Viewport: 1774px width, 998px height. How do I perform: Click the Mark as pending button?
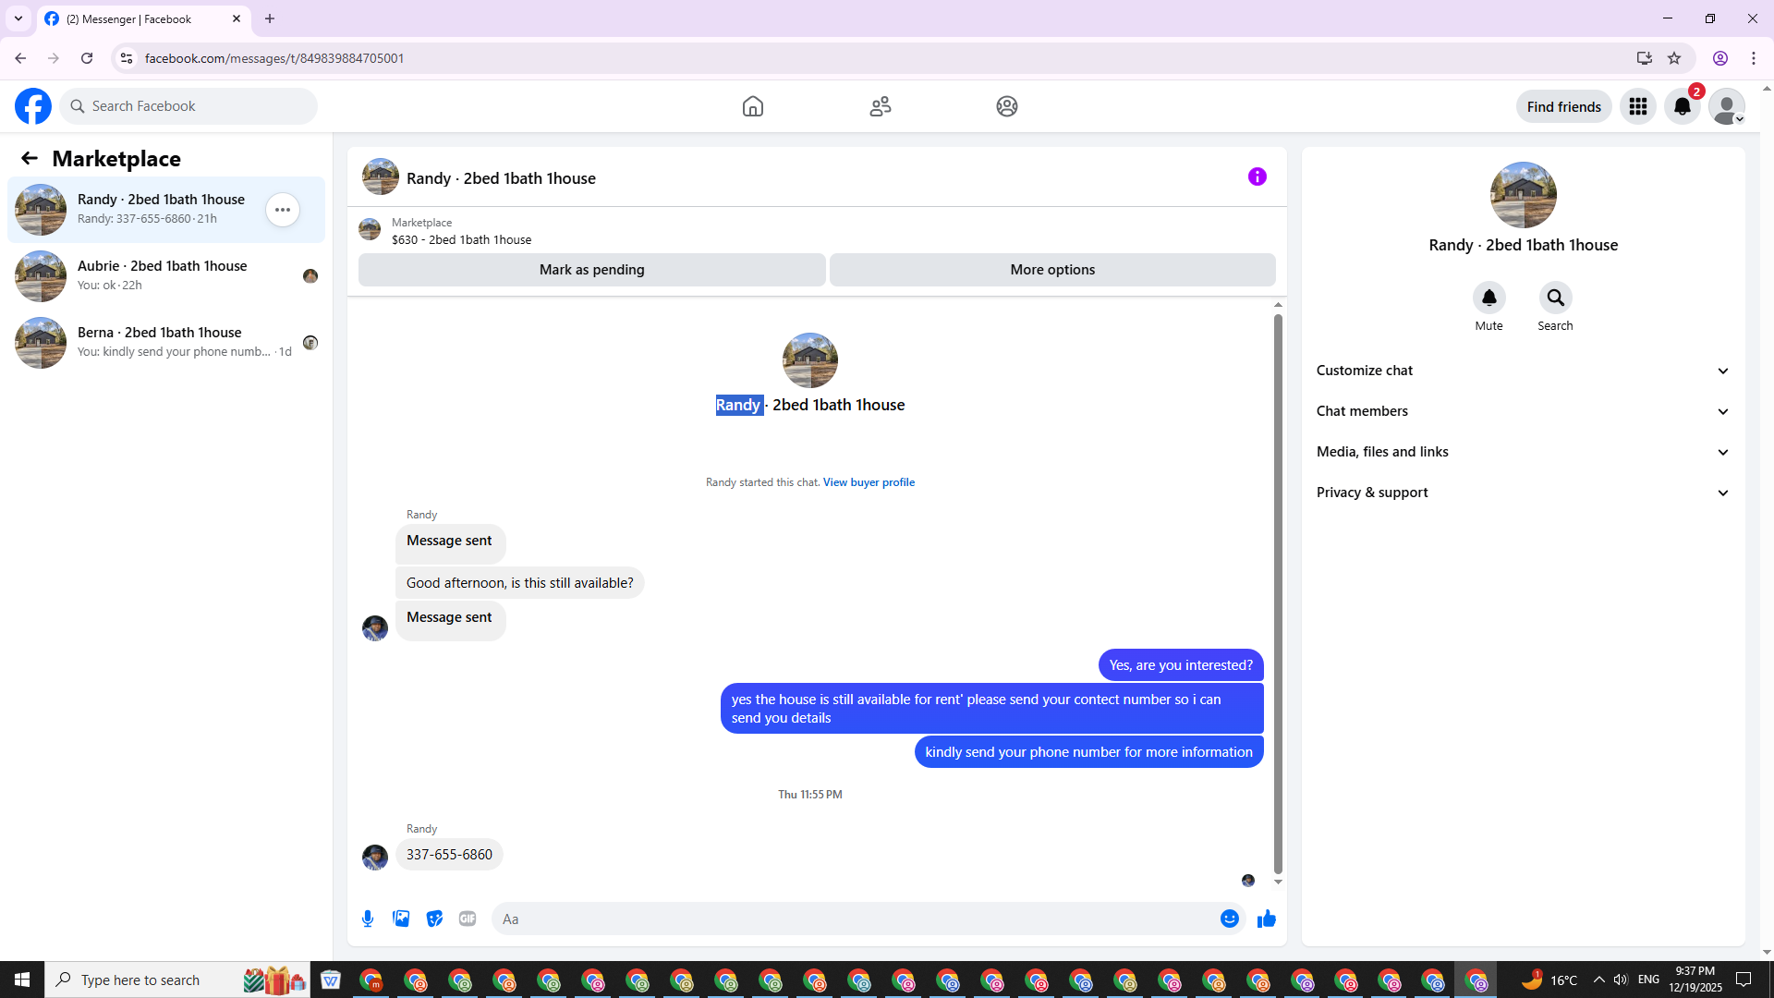(591, 270)
